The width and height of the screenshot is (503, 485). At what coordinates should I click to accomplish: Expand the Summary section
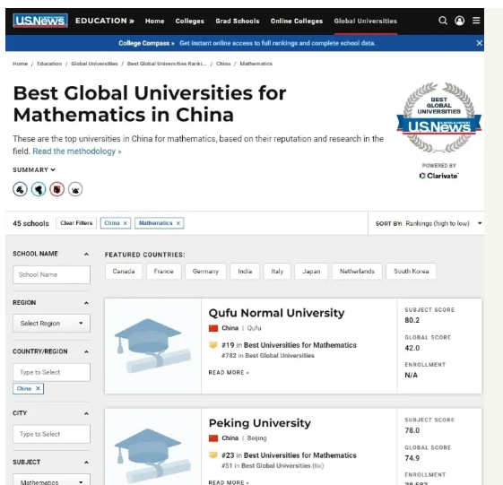[x=34, y=169]
